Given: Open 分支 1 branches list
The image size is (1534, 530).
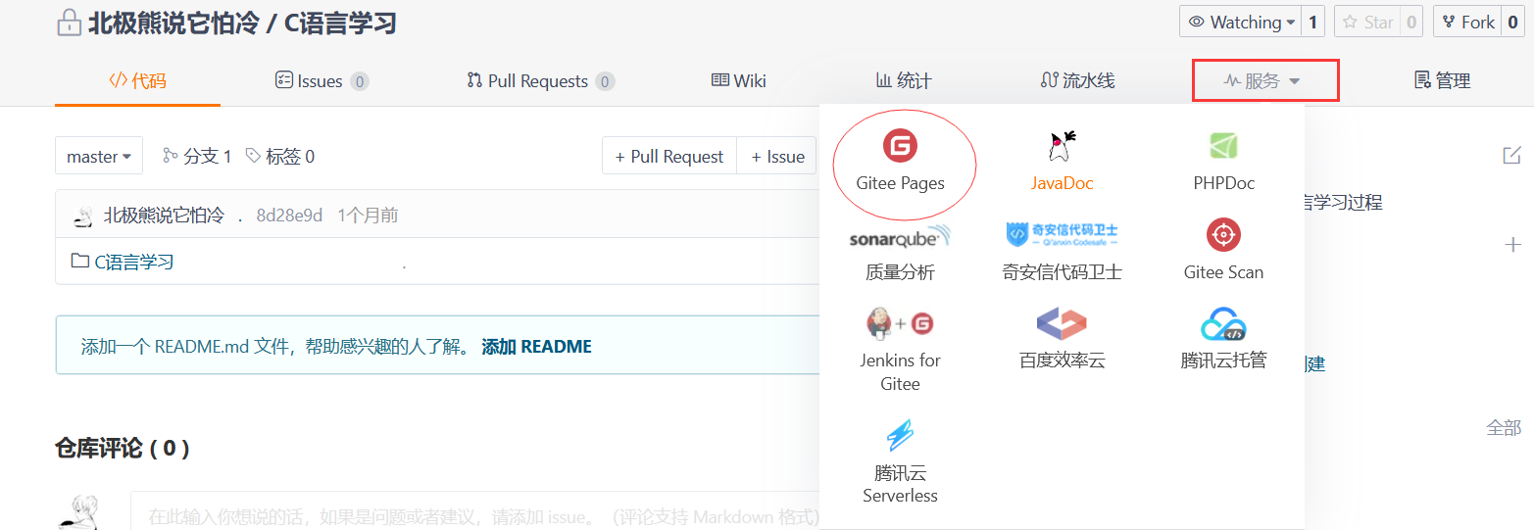Looking at the screenshot, I should (197, 156).
